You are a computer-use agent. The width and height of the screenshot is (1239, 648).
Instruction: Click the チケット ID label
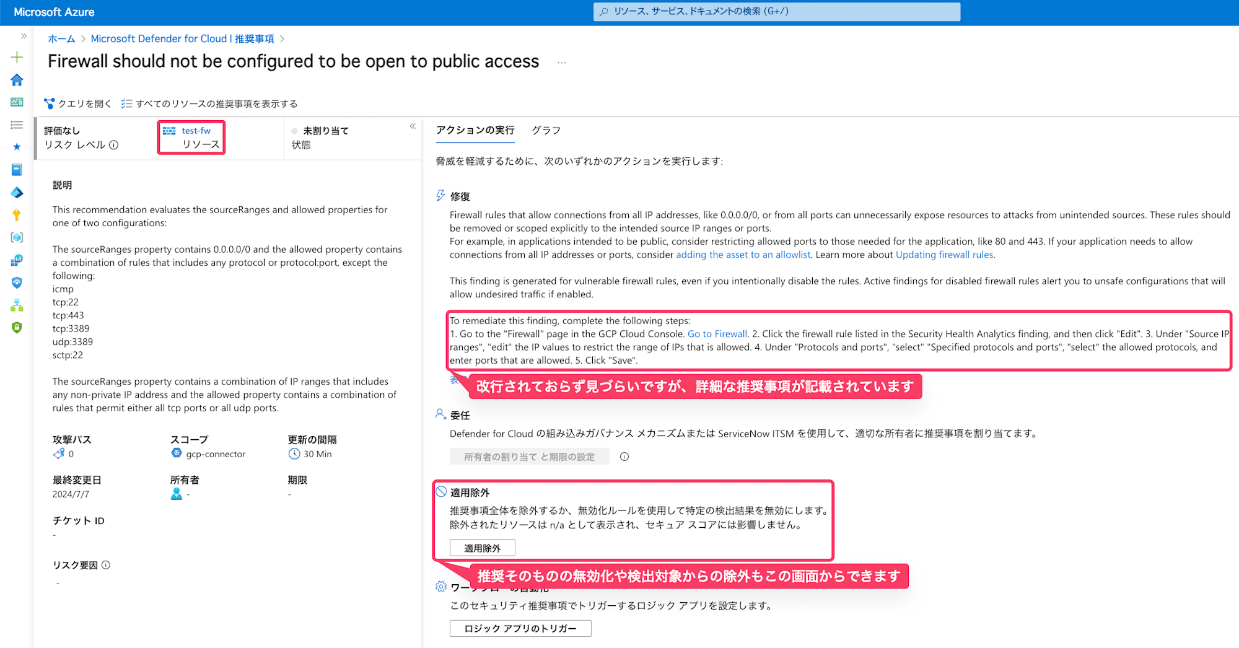79,520
